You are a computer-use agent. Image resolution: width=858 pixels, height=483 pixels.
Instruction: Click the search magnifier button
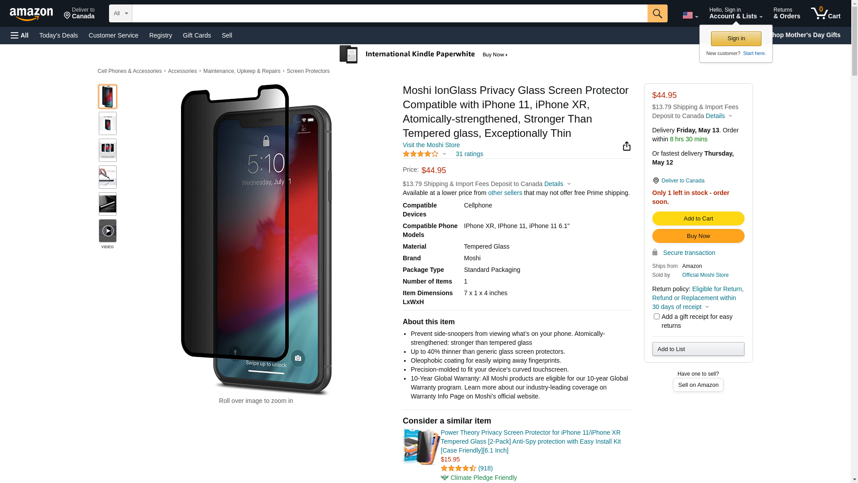(657, 13)
